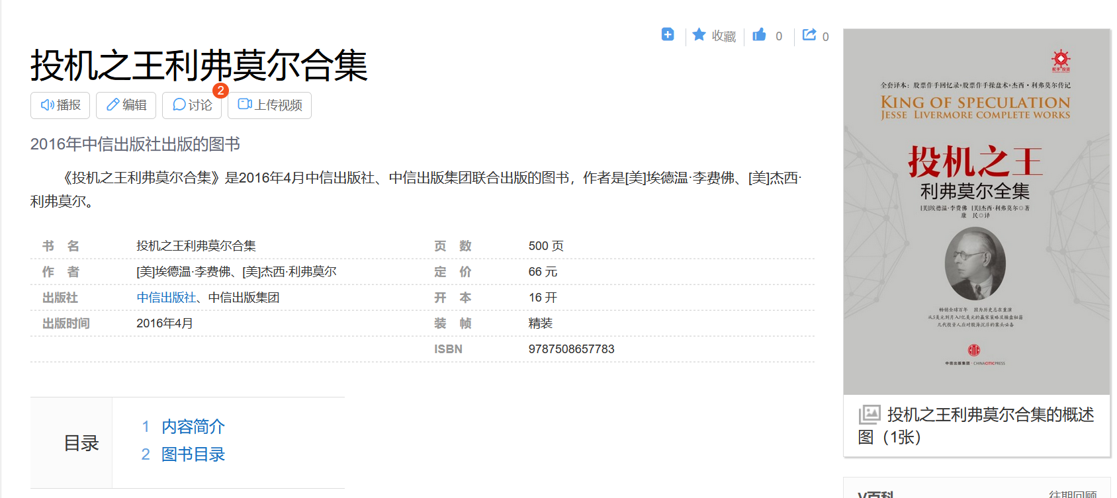Image resolution: width=1117 pixels, height=498 pixels.
Task: Open the 讨论 discussion button
Action: tap(192, 105)
